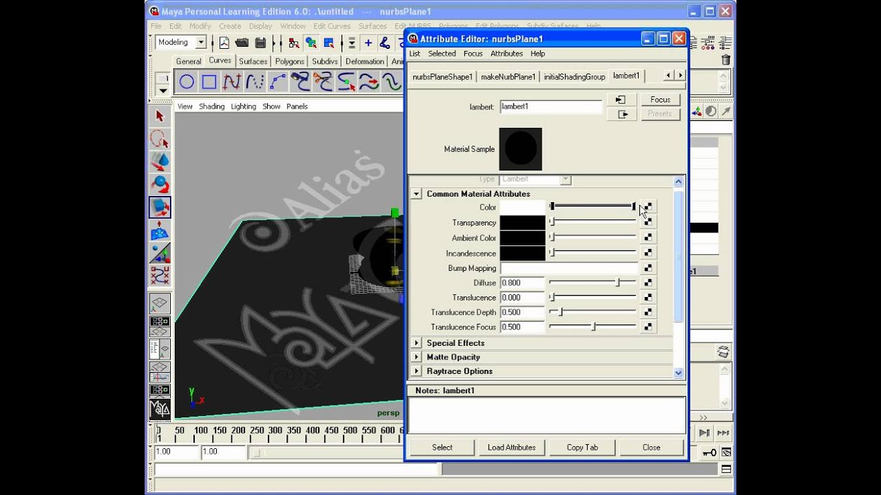The width and height of the screenshot is (881, 495).
Task: Switch to nurbsPlaneShape1 tab
Action: [x=443, y=77]
